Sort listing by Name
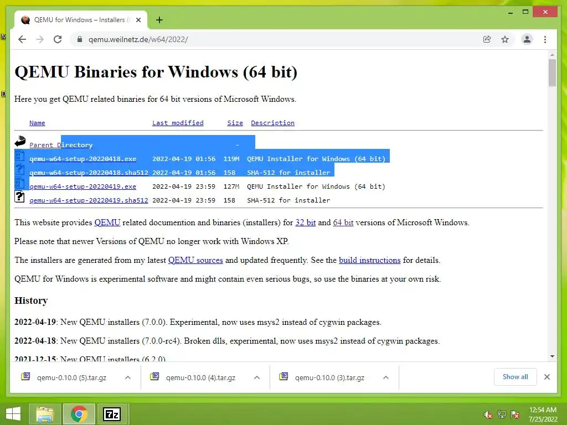This screenshot has height=425, width=567. (37, 123)
